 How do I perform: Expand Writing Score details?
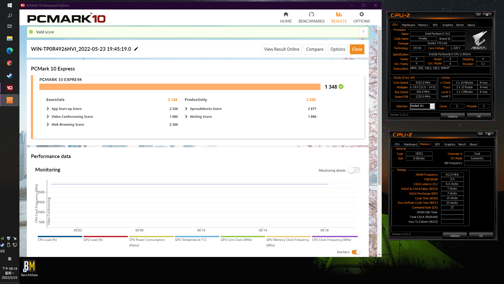point(186,116)
